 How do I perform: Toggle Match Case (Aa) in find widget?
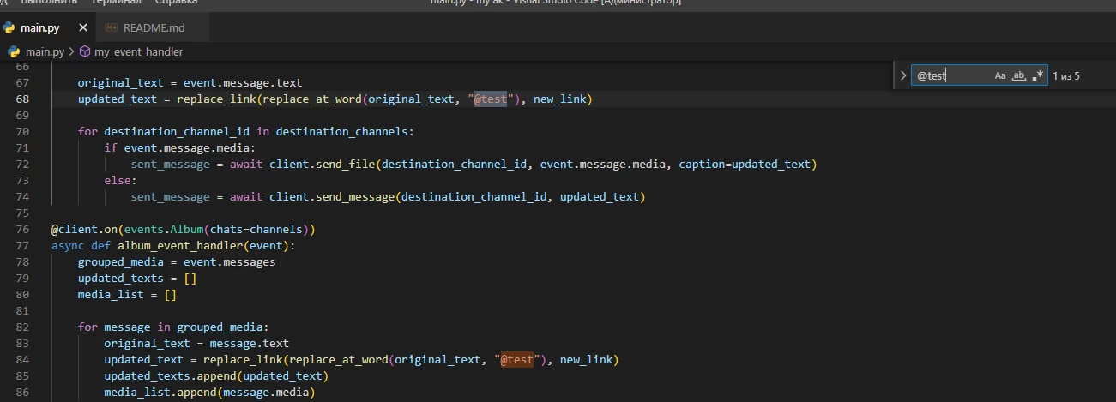pyautogui.click(x=999, y=75)
